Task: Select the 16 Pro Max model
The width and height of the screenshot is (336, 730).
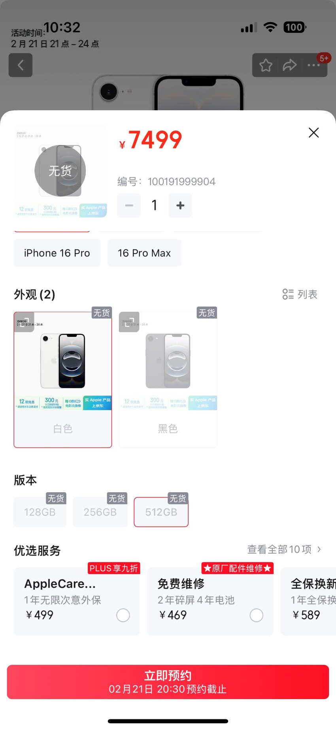Action: coord(144,253)
